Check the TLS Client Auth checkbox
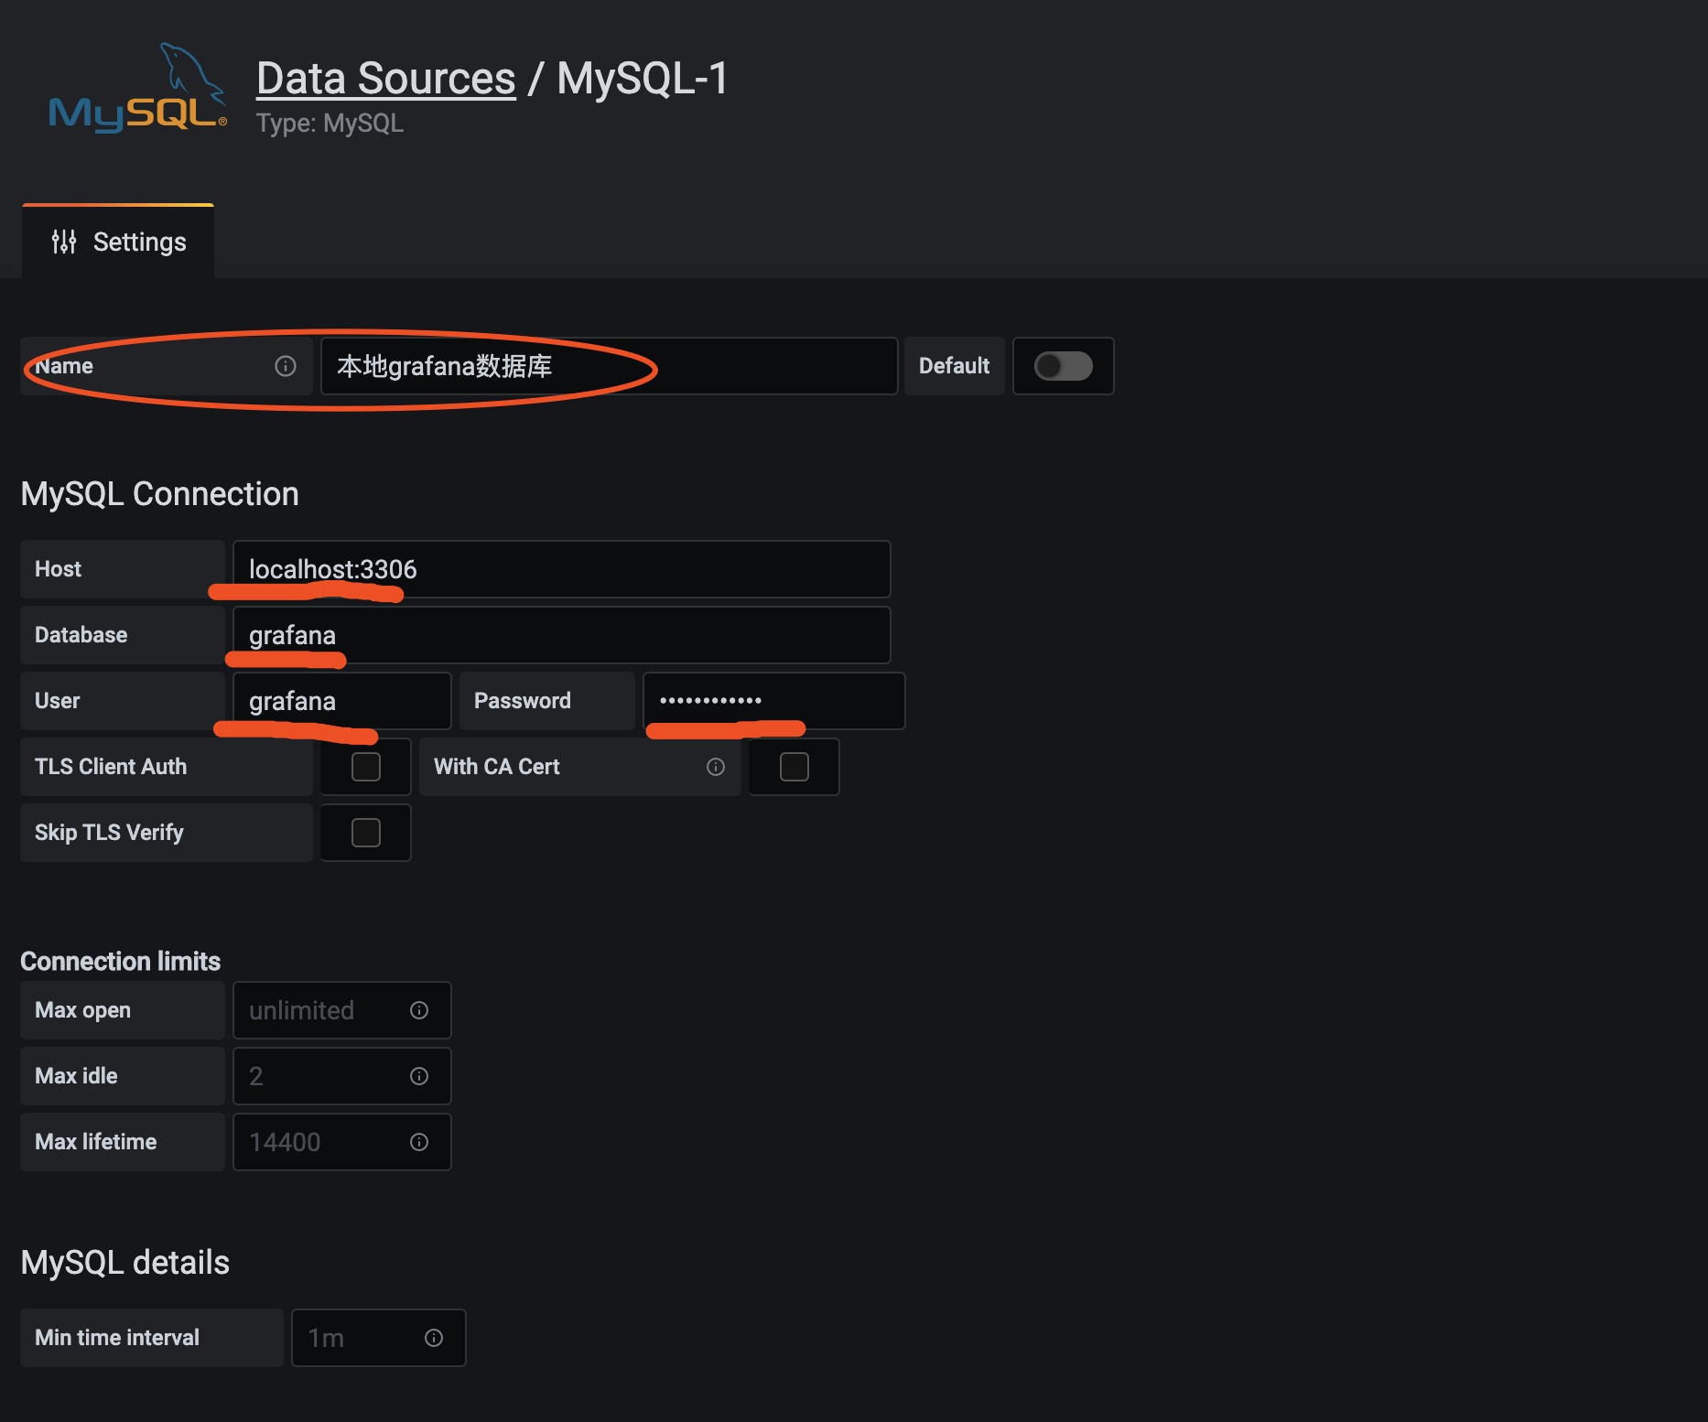The image size is (1708, 1422). 364,767
